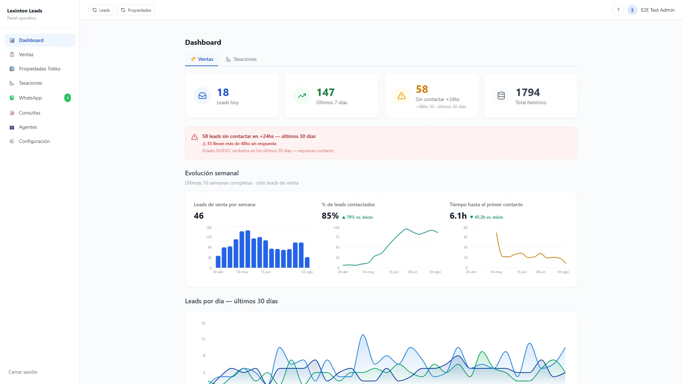The image size is (683, 384).
Task: Click the alert triangle icon in red banner
Action: click(195, 137)
